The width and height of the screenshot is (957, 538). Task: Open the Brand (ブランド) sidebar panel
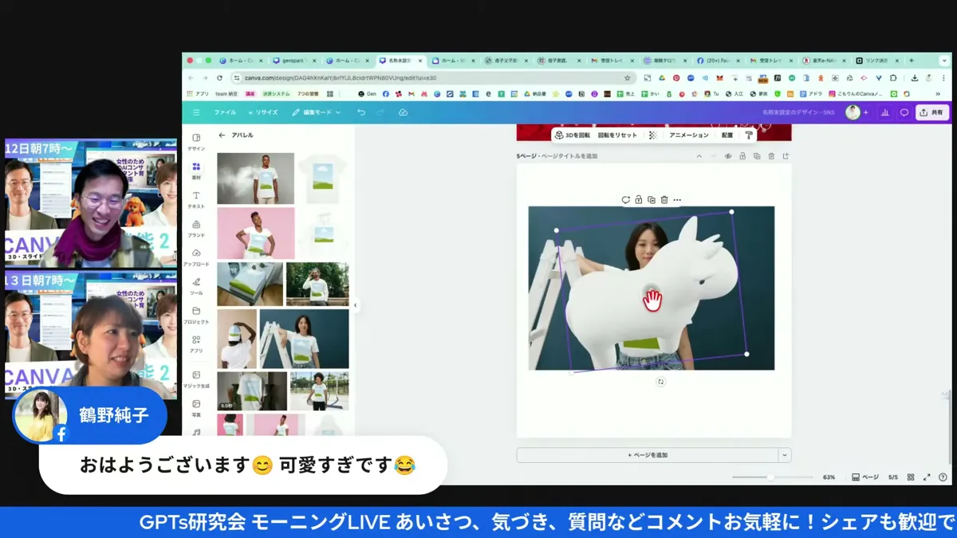click(196, 229)
